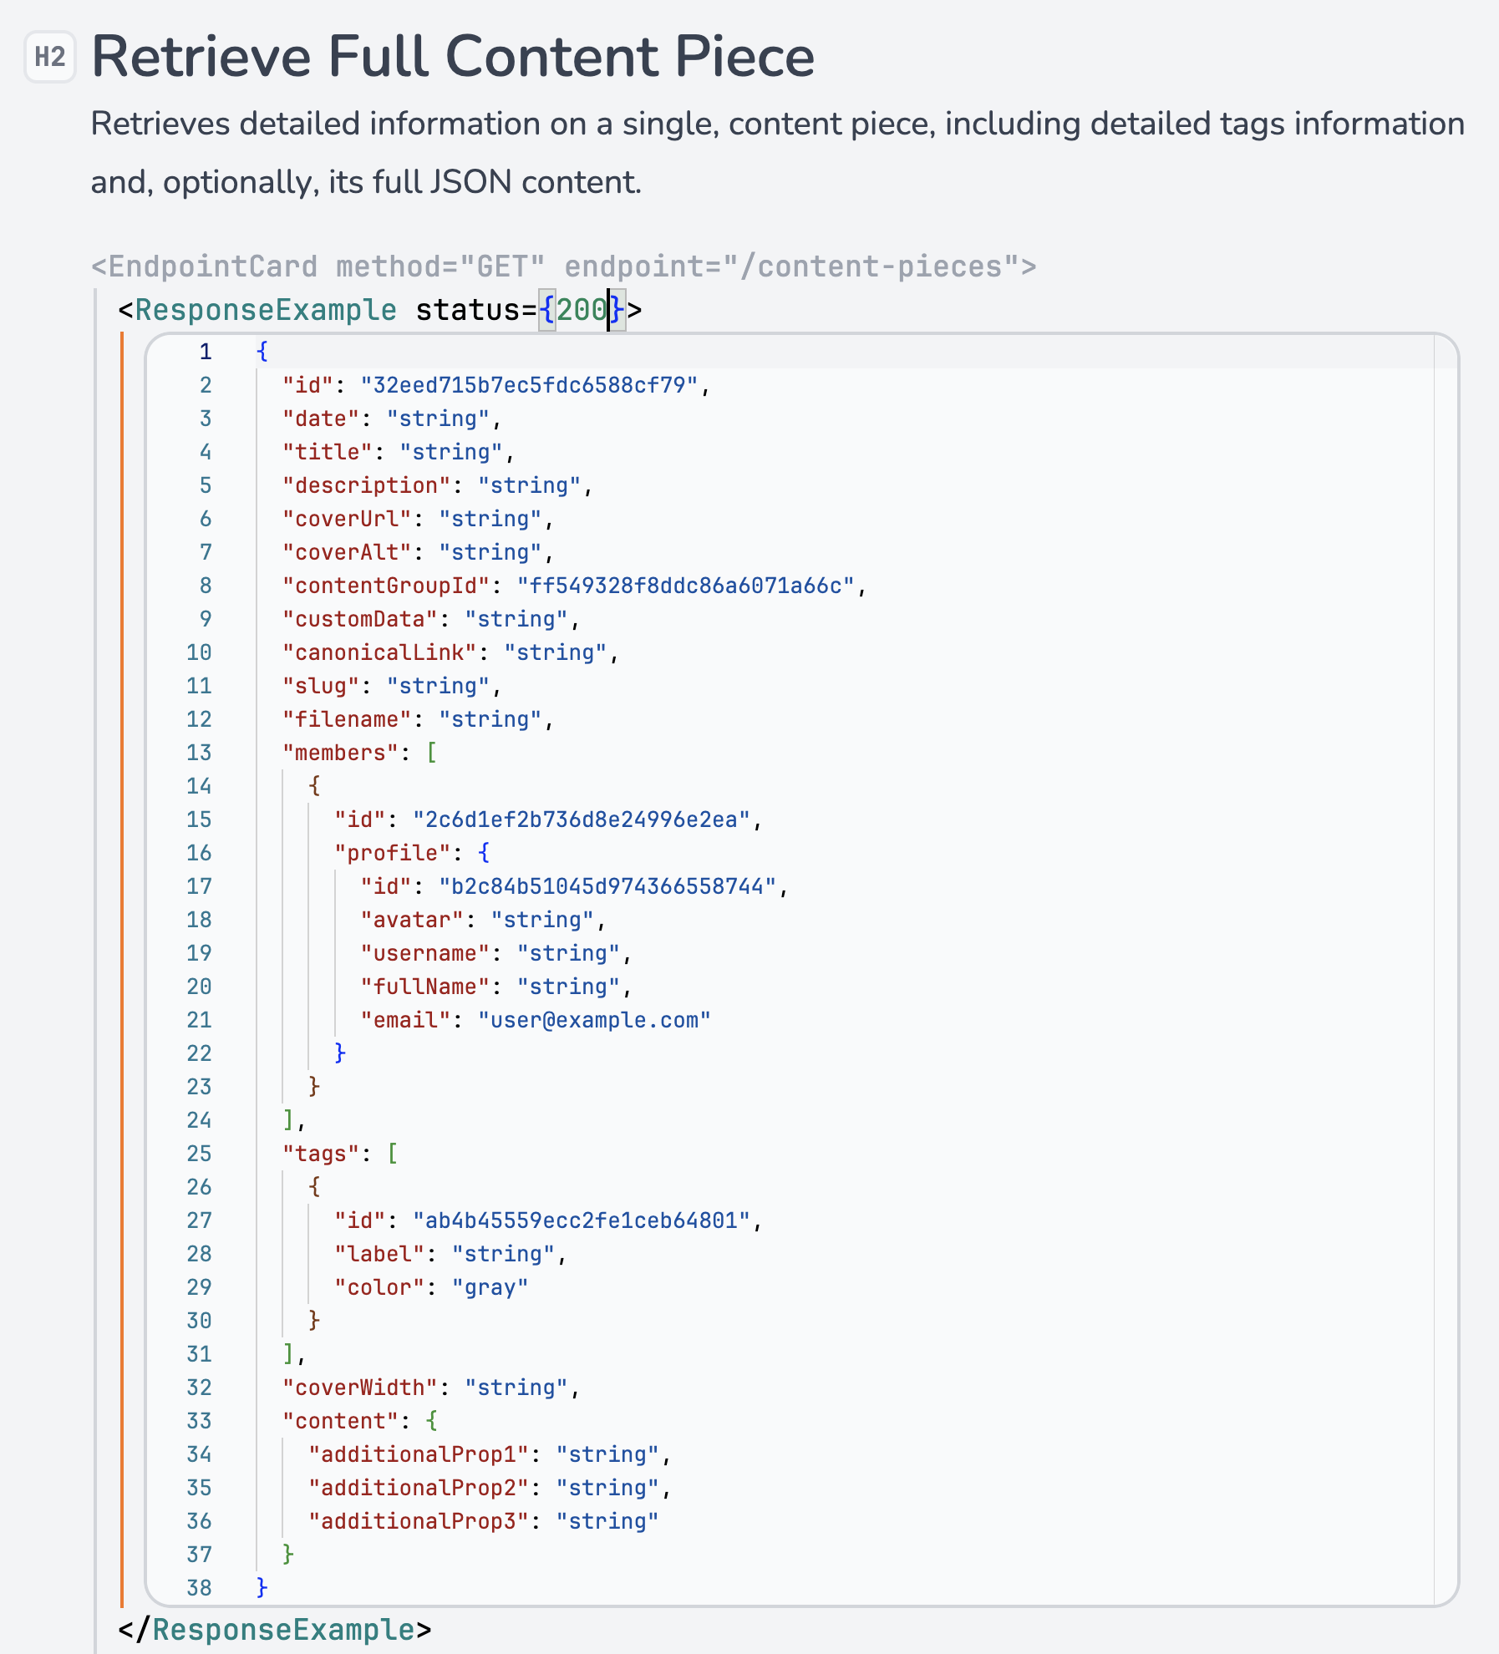Click line number 1 in code gutter
1499x1654 pixels.
(205, 352)
